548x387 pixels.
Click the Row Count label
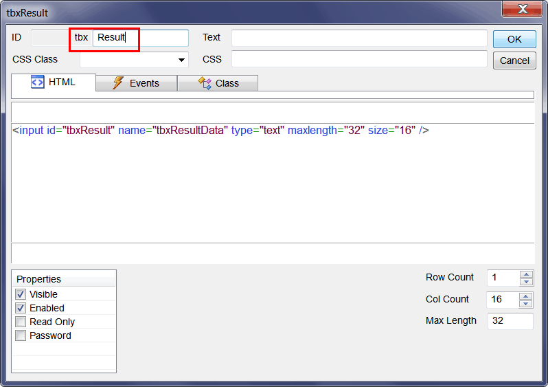click(449, 277)
